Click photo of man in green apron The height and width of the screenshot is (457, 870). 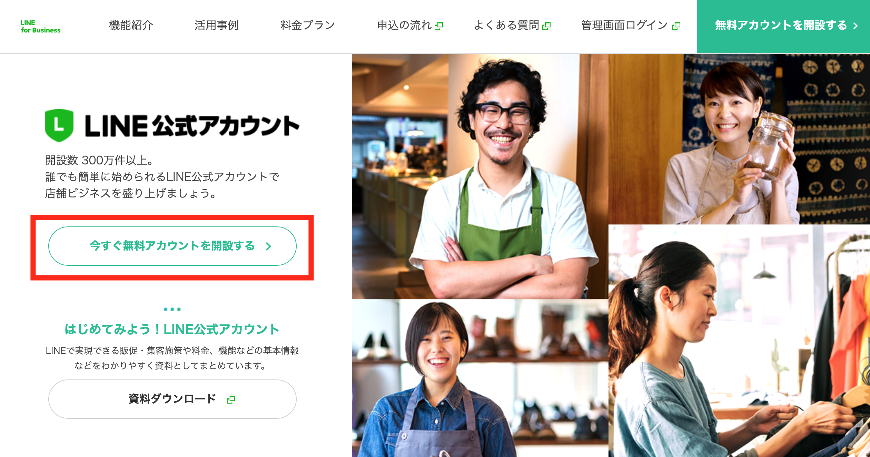480,176
